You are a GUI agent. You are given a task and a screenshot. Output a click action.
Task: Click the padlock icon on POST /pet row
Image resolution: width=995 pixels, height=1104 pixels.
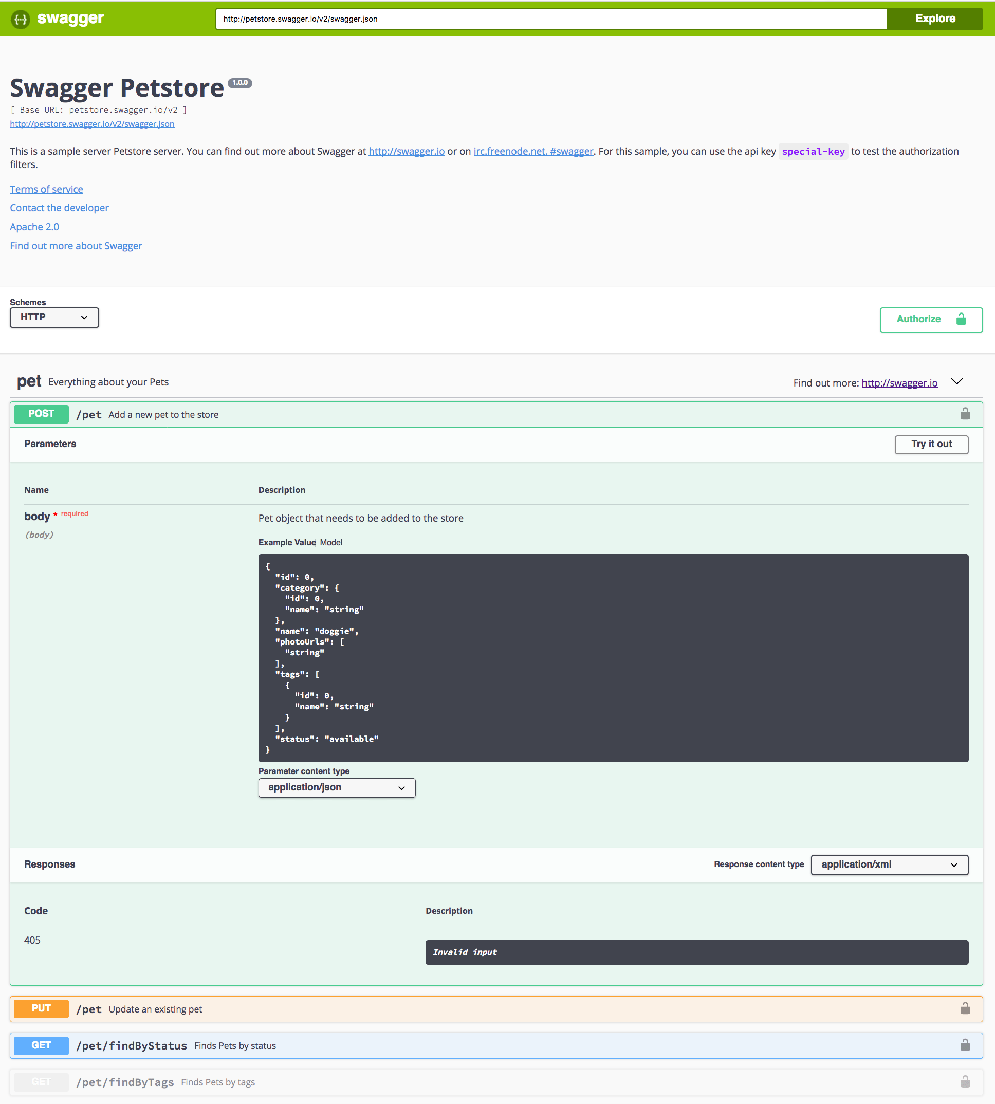pos(966,414)
